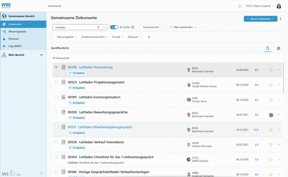Screen dimensions: 288x177
Task: Go to Wissensgebiete in sidebar
Action: pos(17,31)
